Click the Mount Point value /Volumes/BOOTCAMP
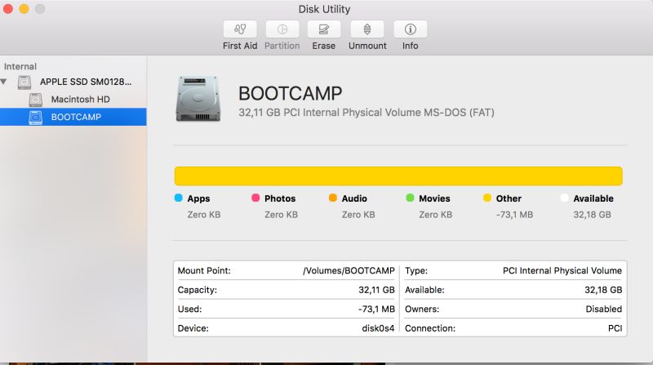653x365 pixels. [x=349, y=271]
